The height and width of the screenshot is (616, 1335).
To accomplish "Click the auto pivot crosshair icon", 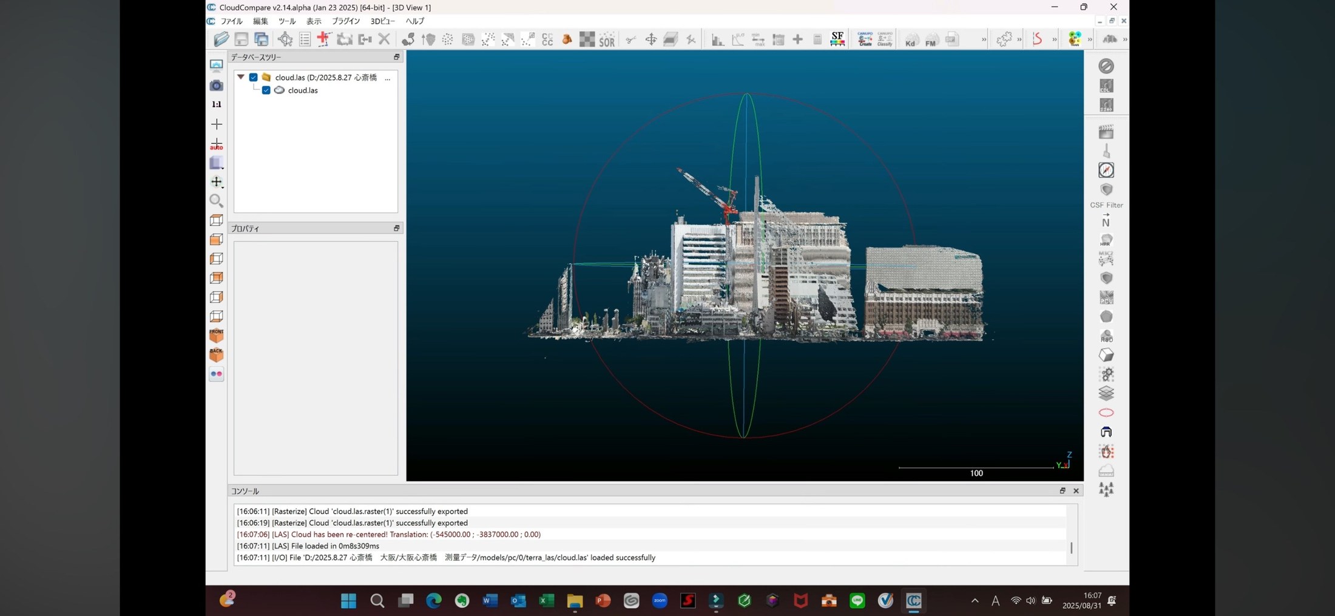I will [217, 144].
